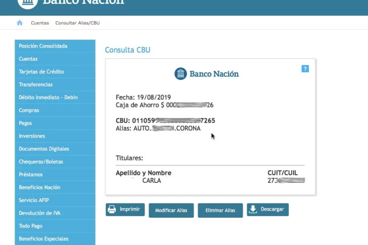Screen dimensions: 368x245
Task: Select Chequeras/Boletas in sidebar
Action: click(55, 162)
